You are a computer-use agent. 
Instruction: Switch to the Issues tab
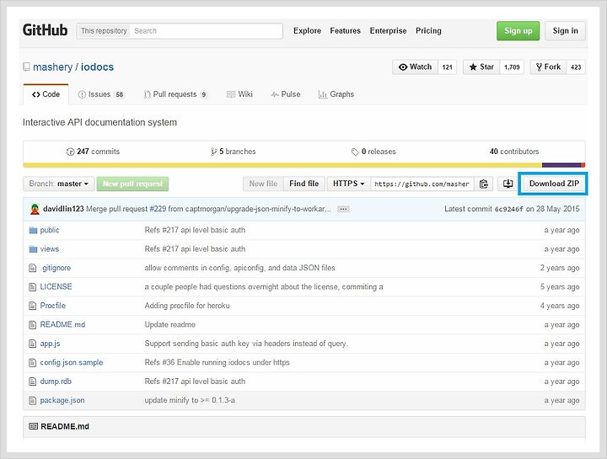pos(100,94)
